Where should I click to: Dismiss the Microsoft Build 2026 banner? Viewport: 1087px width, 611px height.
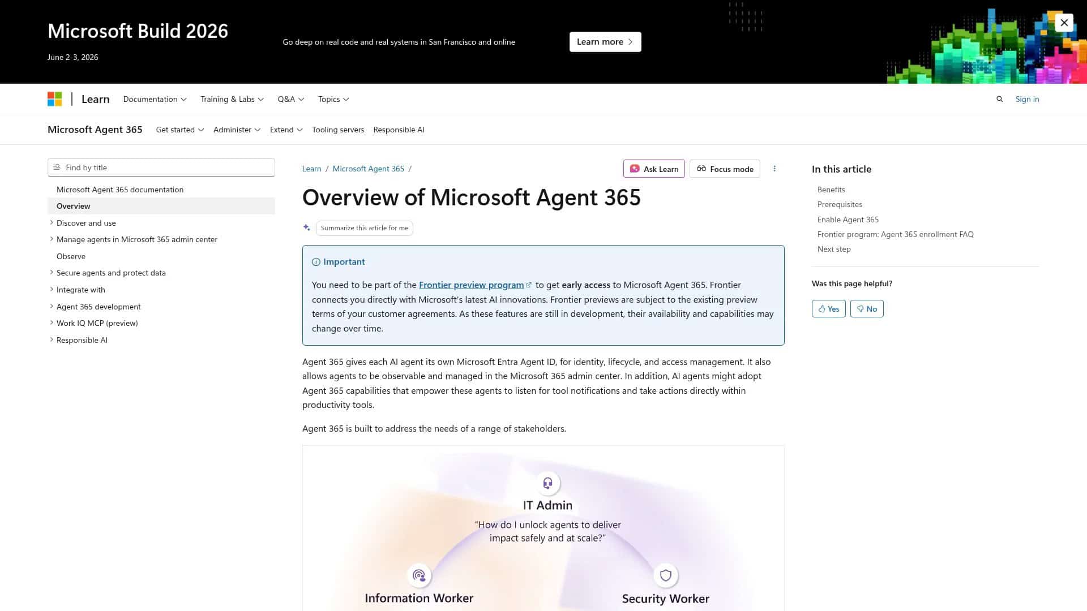1064,23
